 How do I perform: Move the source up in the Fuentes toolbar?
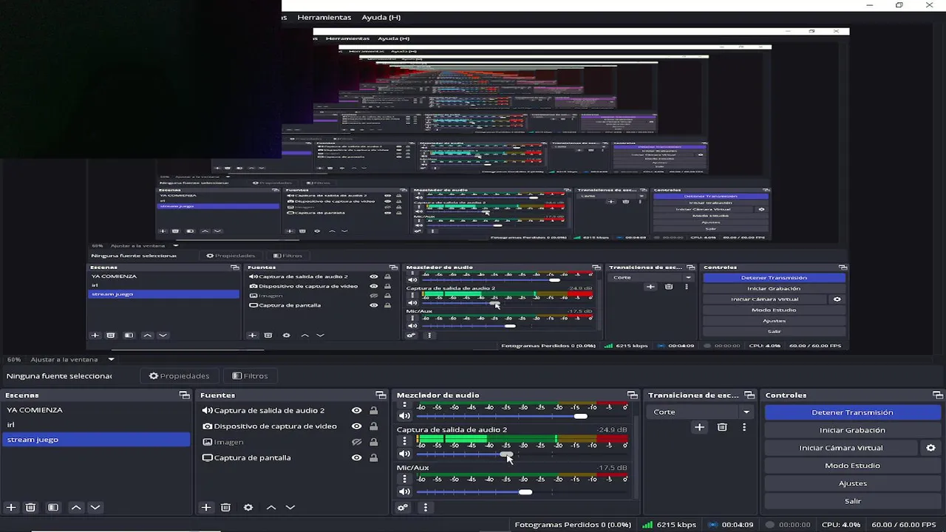point(271,508)
